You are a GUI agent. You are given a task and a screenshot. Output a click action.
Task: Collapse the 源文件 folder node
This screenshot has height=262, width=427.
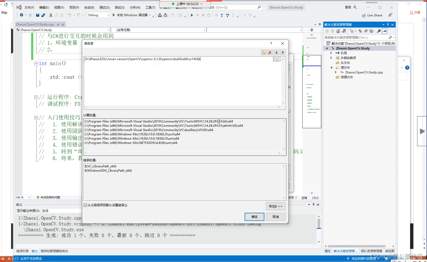pyautogui.click(x=331, y=67)
